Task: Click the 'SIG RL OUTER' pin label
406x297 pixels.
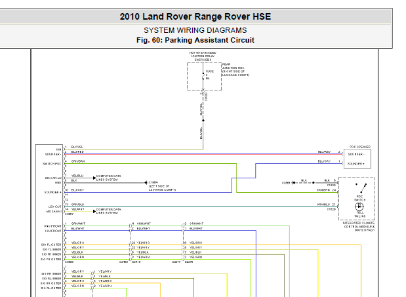Action: point(51,288)
